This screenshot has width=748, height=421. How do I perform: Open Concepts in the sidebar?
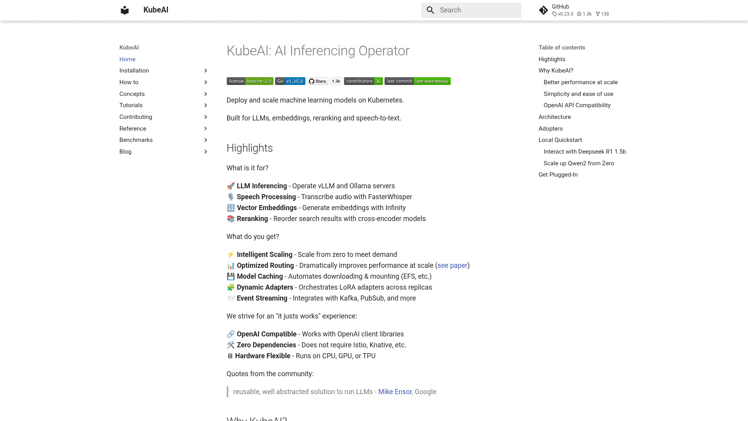point(132,94)
